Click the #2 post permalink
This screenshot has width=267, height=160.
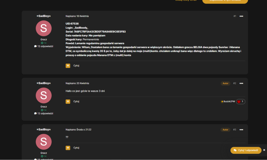(x=235, y=83)
